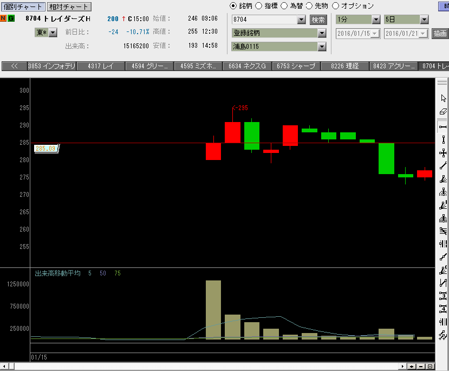
Task: Open the 4594 グリー stock tab
Action: 149,66
